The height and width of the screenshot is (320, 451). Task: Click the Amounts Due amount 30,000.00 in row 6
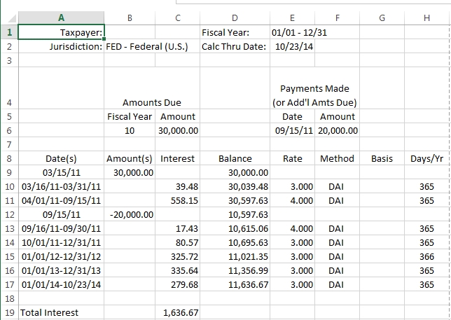click(x=177, y=130)
